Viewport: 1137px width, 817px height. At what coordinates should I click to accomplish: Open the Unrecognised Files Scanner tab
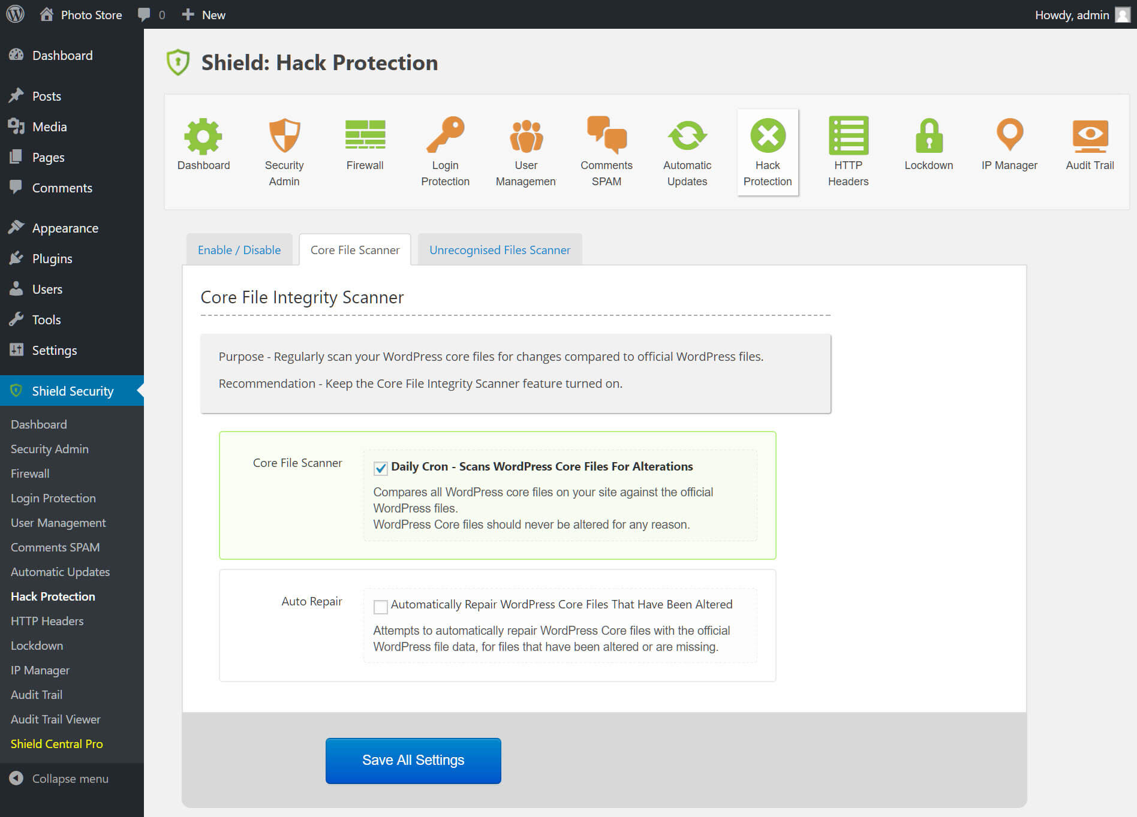[500, 249]
